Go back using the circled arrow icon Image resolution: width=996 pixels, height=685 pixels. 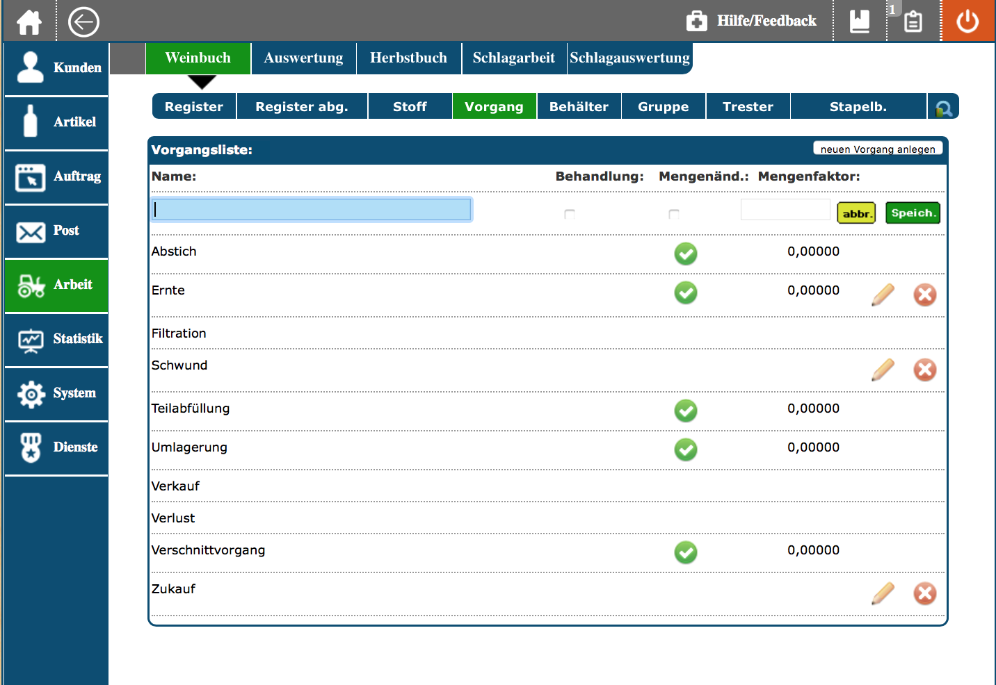point(83,22)
